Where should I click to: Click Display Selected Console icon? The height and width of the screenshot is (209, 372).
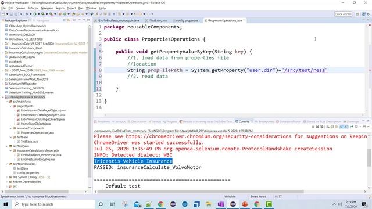click(x=356, y=127)
